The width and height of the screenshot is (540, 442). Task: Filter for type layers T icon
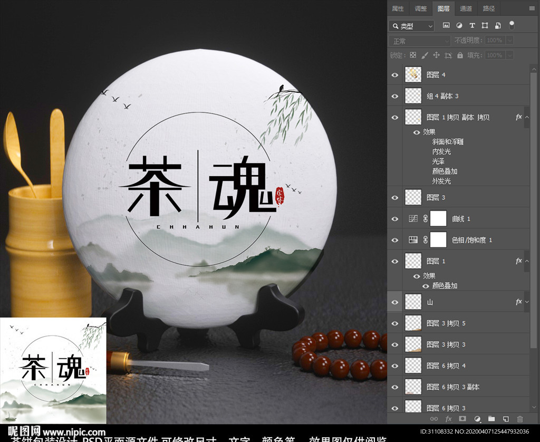pos(472,25)
